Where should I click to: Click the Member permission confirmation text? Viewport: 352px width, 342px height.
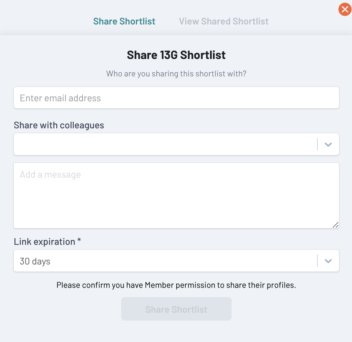[176, 286]
